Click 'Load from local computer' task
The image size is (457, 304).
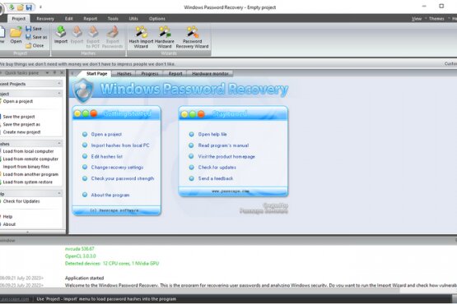pos(28,151)
